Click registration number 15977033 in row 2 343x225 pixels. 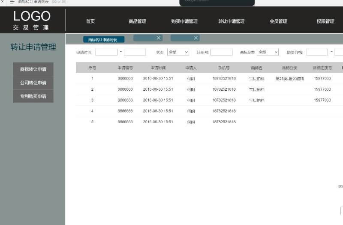click(x=322, y=89)
